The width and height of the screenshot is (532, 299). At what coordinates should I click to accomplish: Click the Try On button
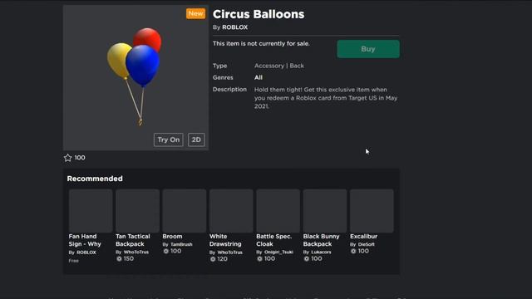tap(168, 140)
